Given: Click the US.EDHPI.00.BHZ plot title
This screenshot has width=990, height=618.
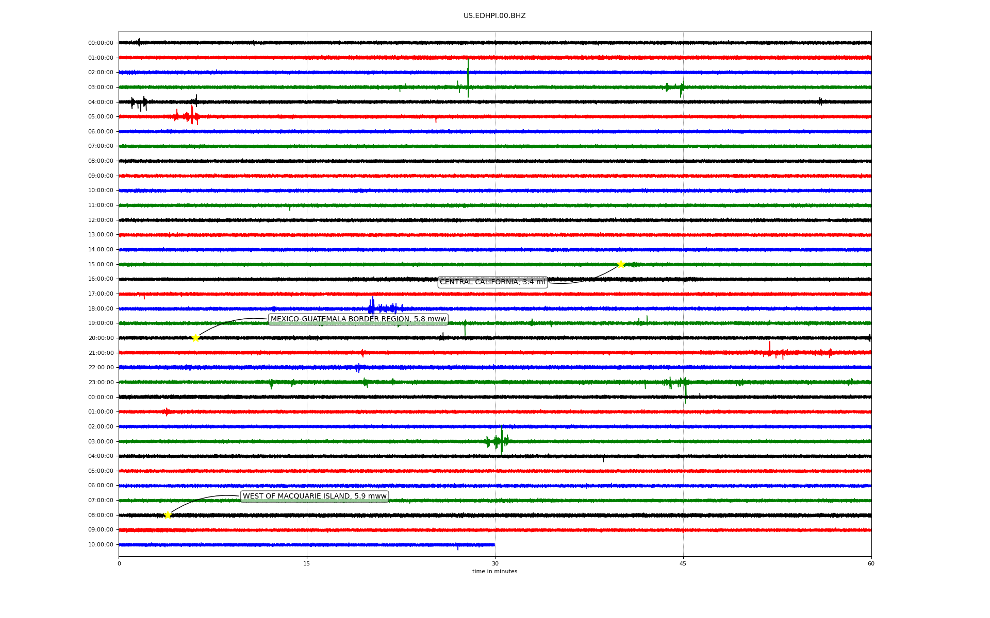Looking at the screenshot, I should coord(494,16).
